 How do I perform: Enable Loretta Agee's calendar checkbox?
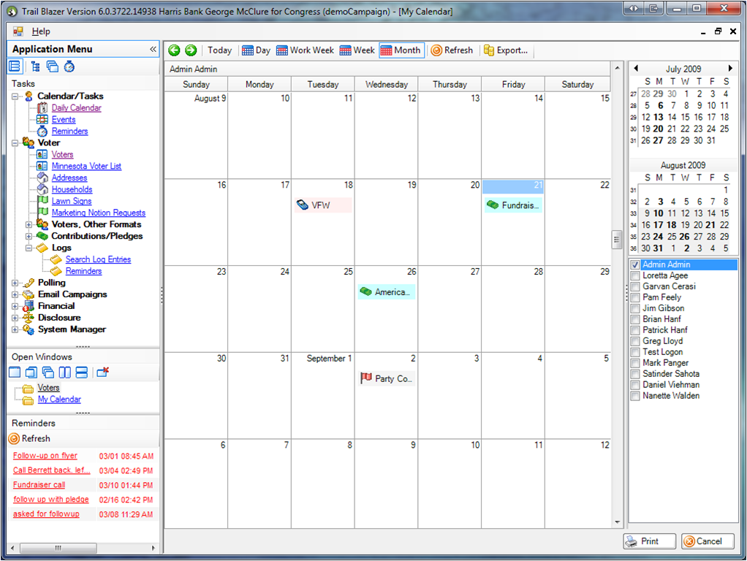click(x=635, y=276)
